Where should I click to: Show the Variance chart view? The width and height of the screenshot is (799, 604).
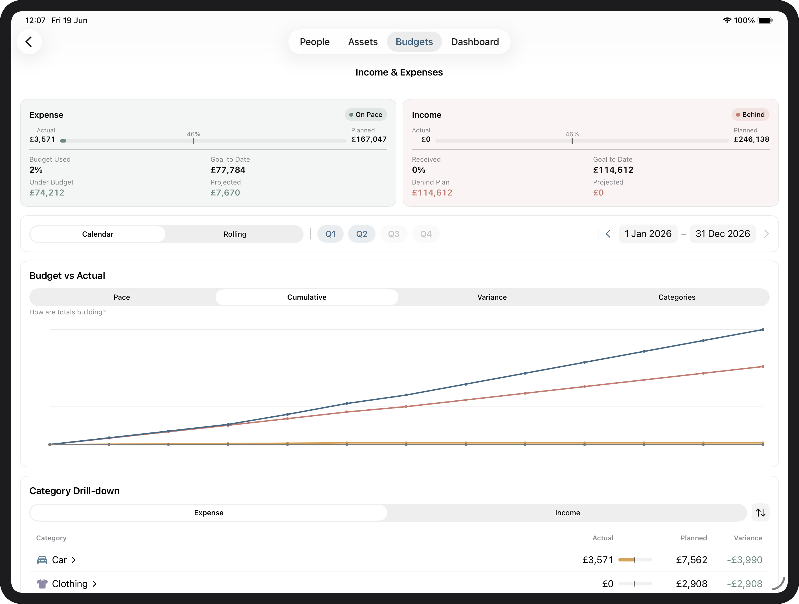pos(492,297)
